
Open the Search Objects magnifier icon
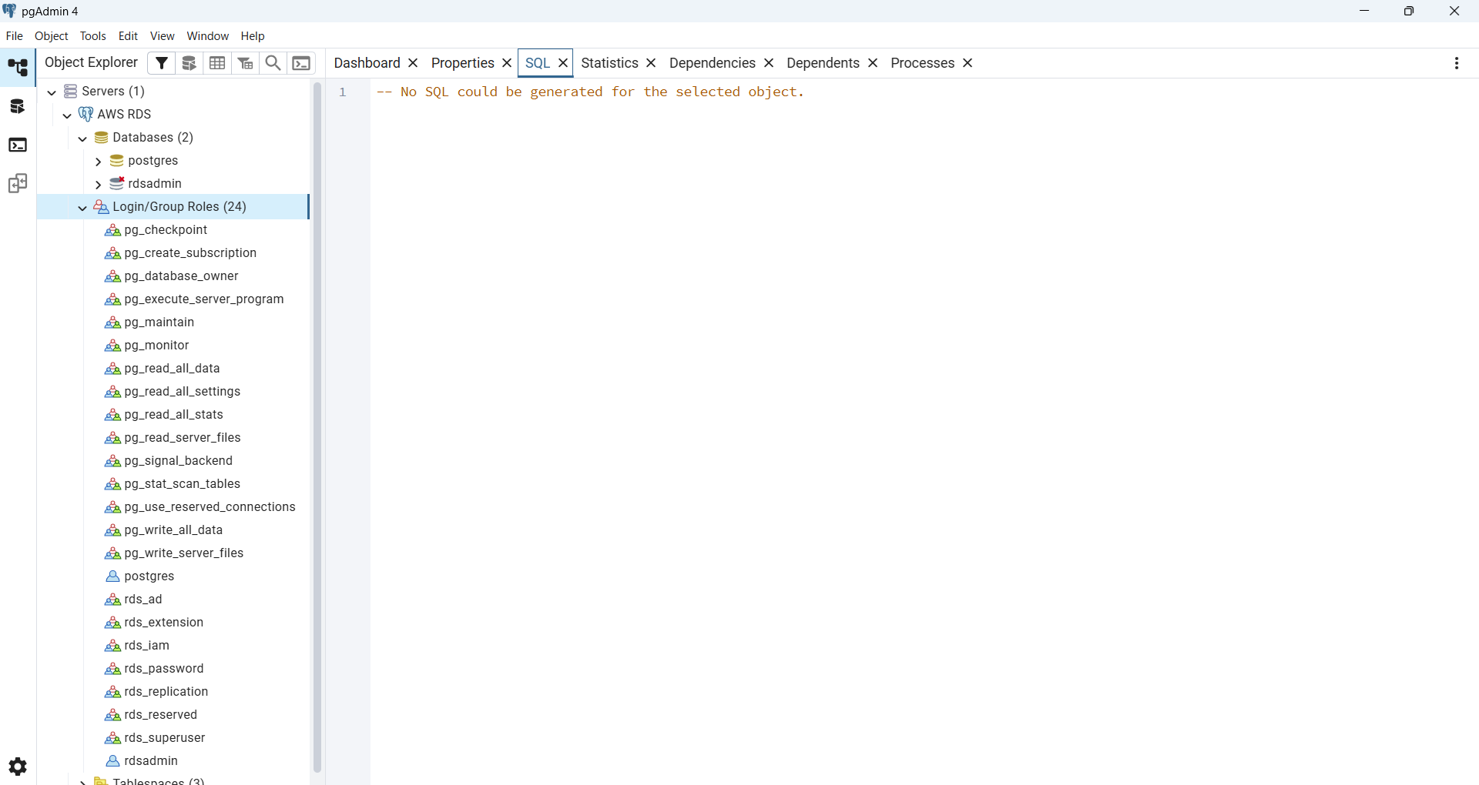(x=273, y=63)
